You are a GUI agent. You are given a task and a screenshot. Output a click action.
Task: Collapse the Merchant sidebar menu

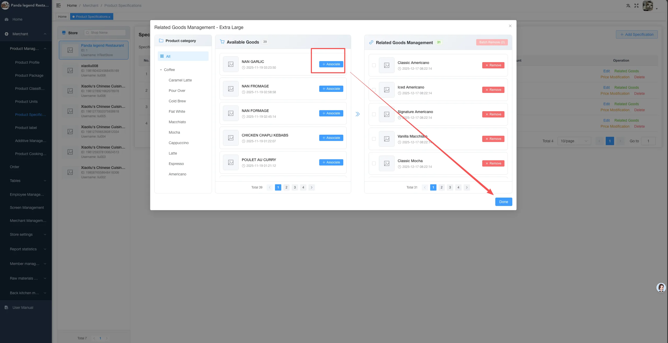tap(45, 34)
